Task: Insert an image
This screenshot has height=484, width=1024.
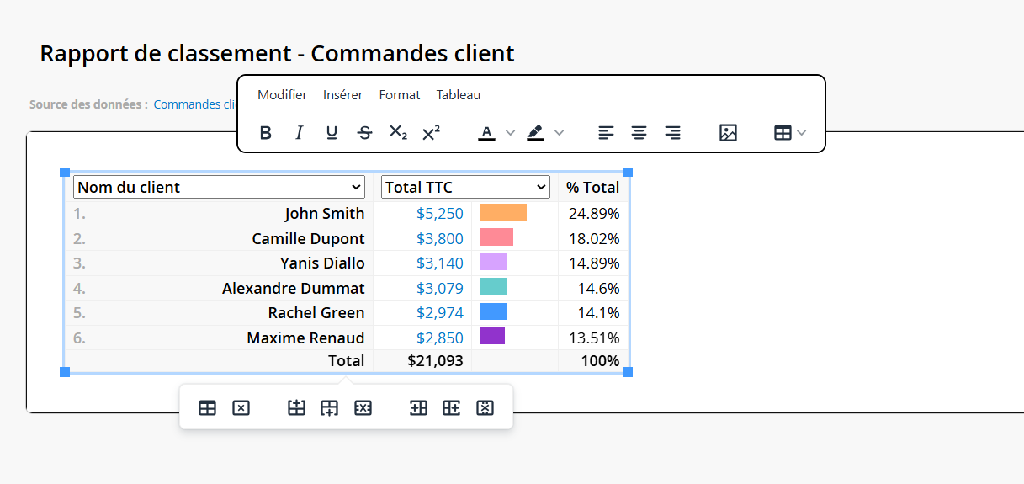Action: click(728, 133)
